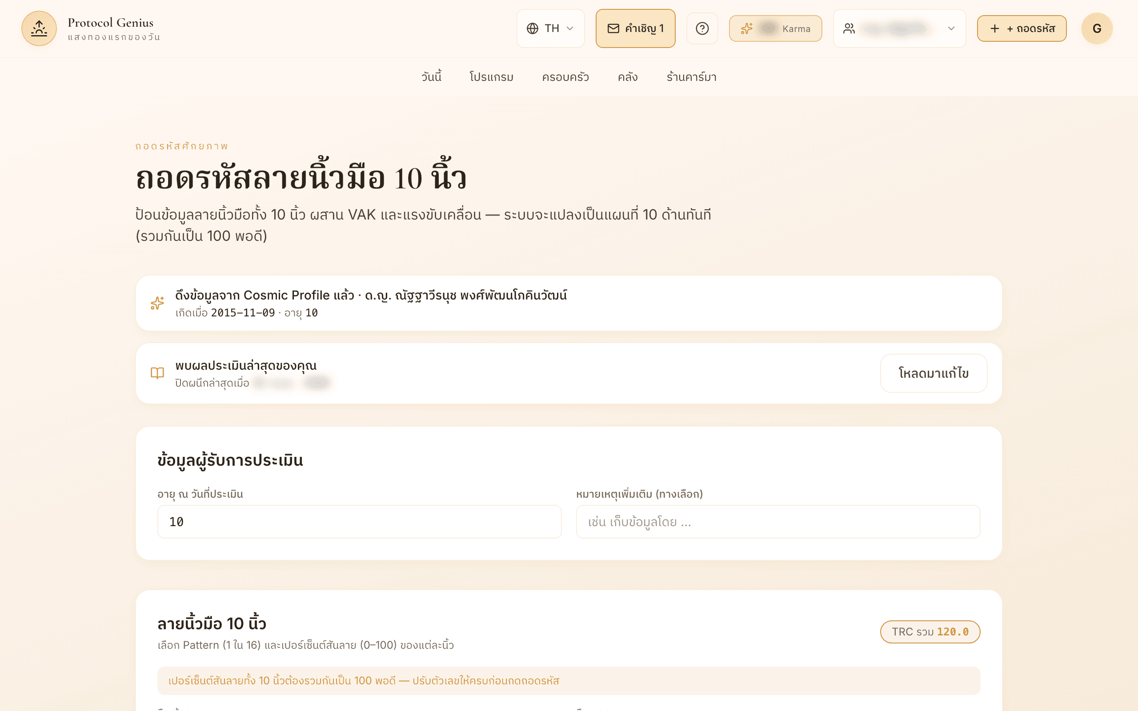Click the globe language icon
Viewport: 1138px width, 711px height.
[x=532, y=28]
